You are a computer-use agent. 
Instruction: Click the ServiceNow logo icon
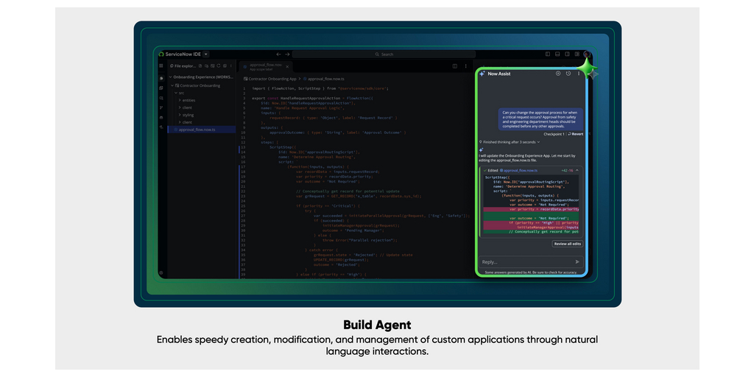click(x=161, y=54)
